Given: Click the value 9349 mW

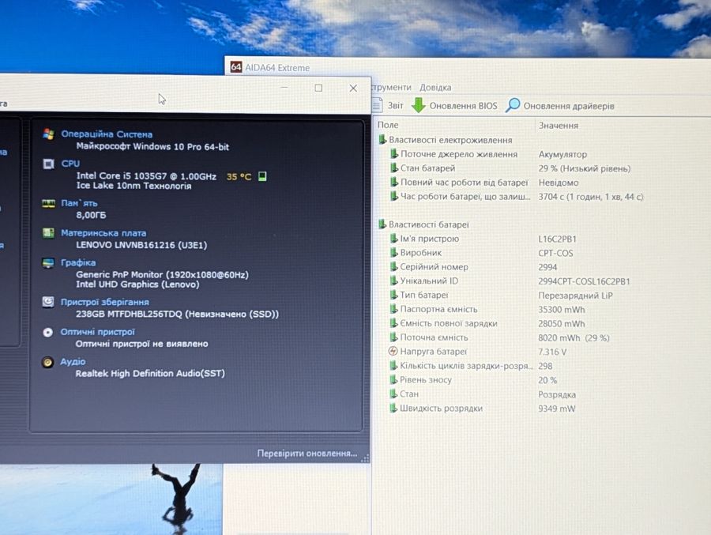Looking at the screenshot, I should click(x=556, y=409).
